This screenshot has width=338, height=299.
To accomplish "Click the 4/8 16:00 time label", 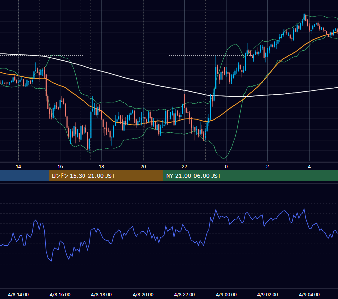I will pos(60,294).
